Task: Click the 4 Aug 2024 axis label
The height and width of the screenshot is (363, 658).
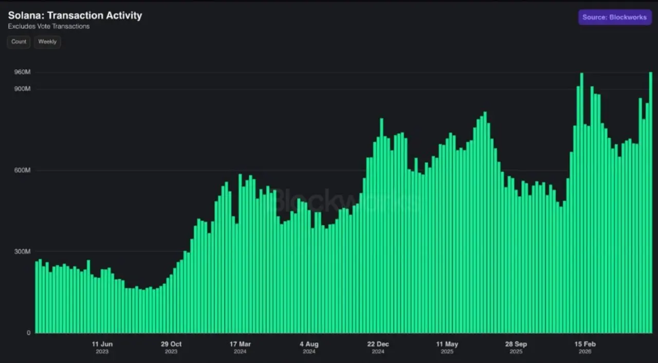Action: [x=309, y=347]
